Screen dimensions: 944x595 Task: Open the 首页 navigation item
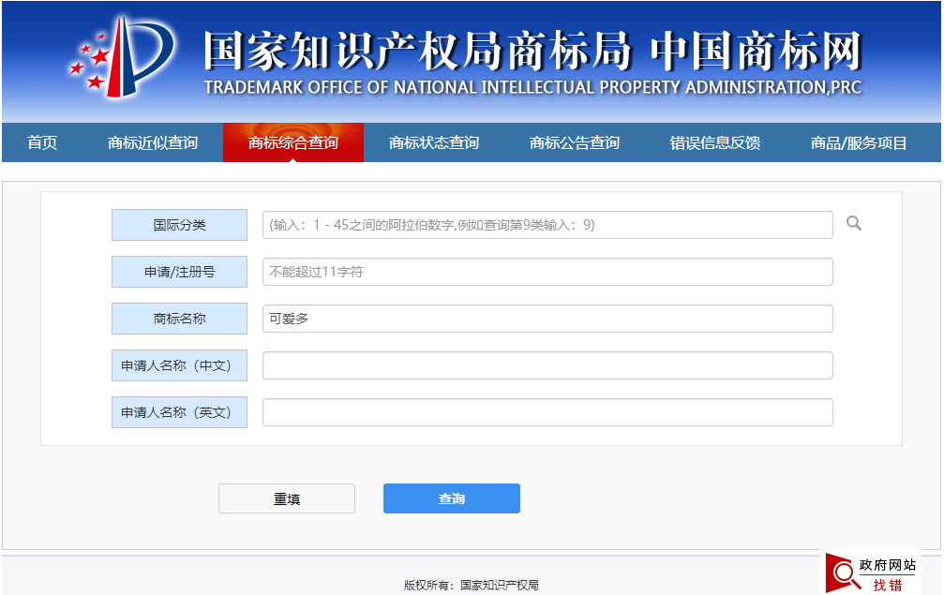pyautogui.click(x=41, y=142)
